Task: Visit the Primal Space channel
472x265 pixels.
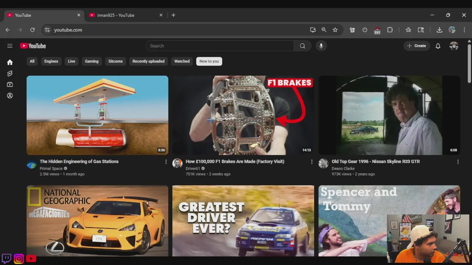Action: tap(51, 169)
